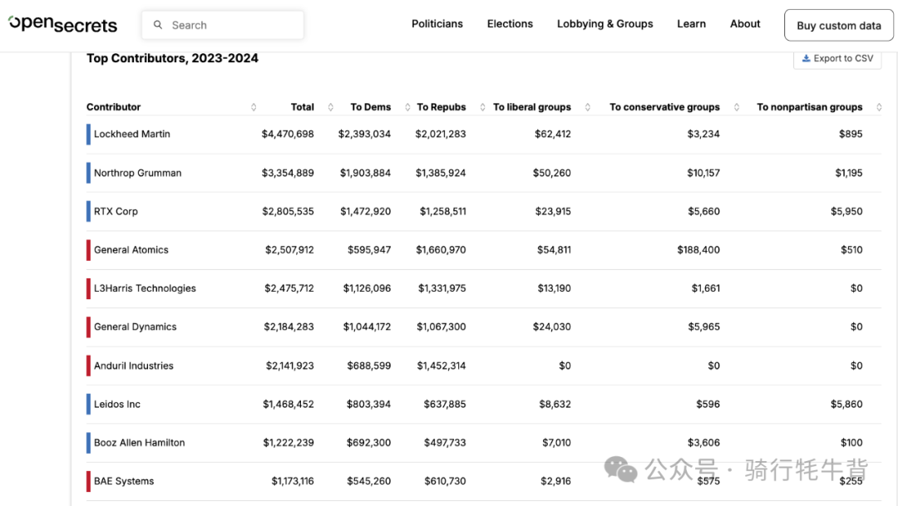
Task: Click red party bar beside General Atomics
Action: click(x=89, y=250)
